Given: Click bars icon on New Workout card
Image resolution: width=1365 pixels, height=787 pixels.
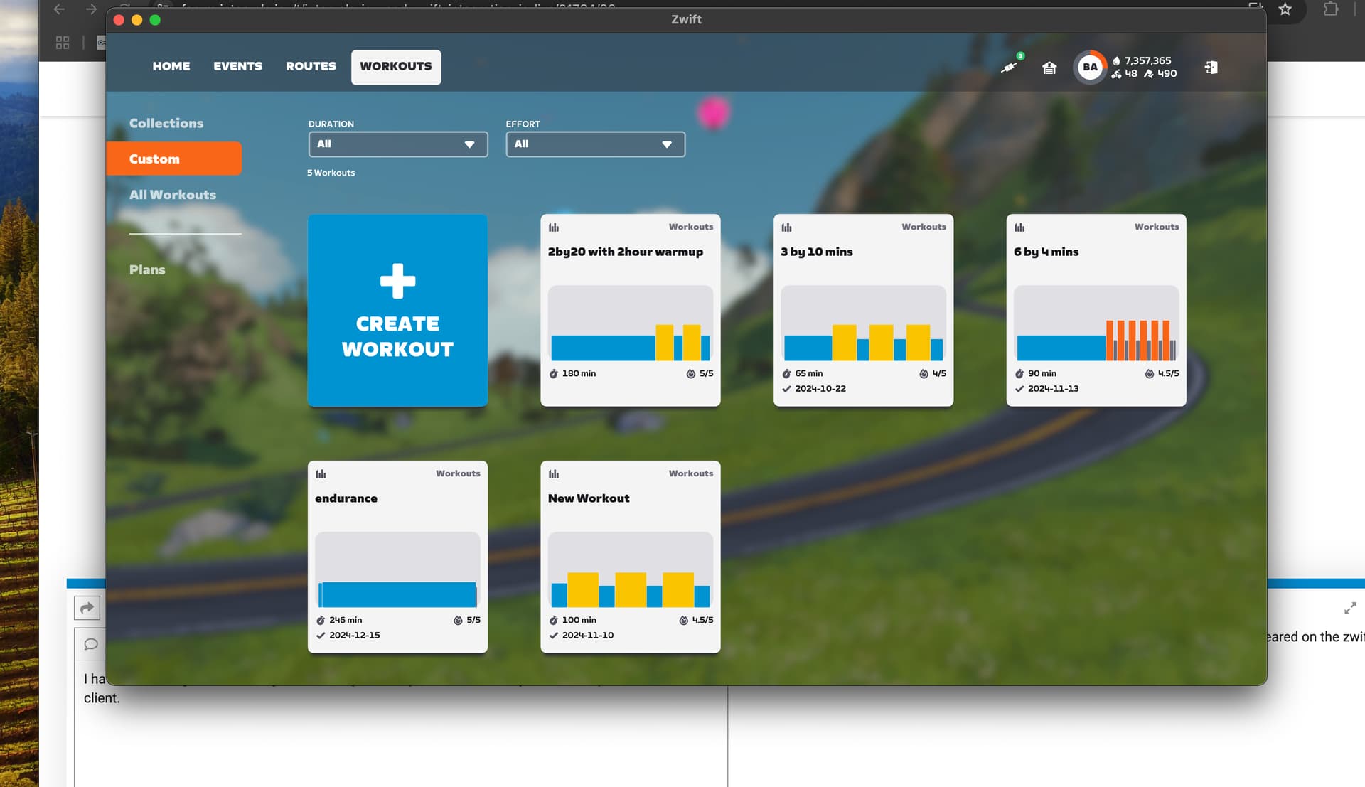Looking at the screenshot, I should tap(554, 474).
